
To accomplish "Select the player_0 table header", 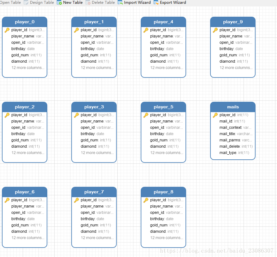I will tap(25, 22).
